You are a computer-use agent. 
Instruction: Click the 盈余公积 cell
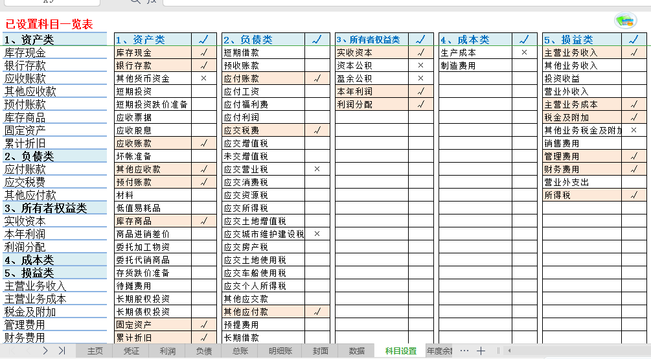pos(372,78)
